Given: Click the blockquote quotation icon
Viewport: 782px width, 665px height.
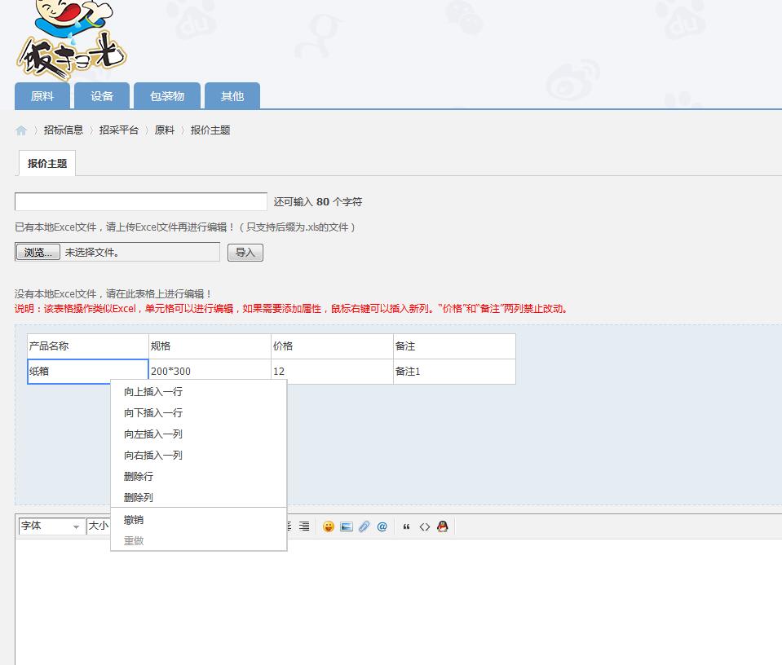Looking at the screenshot, I should pos(406,526).
